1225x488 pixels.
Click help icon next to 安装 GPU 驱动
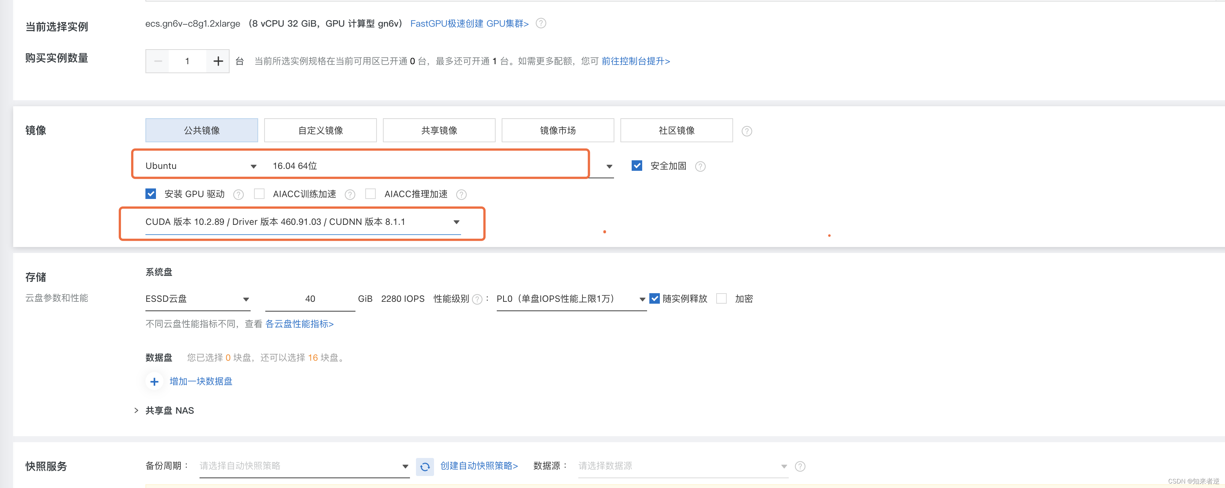238,194
